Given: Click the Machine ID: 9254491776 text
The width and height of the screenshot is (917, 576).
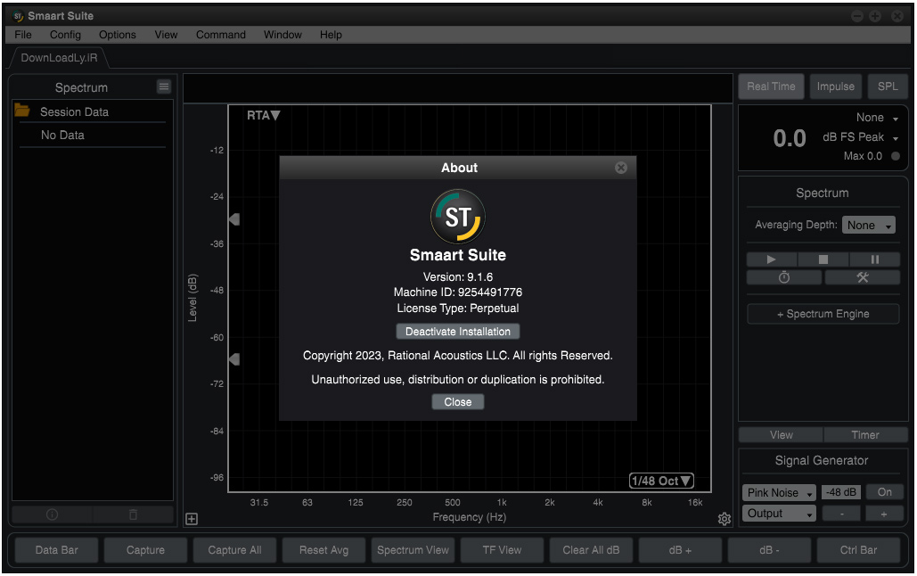Looking at the screenshot, I should (458, 292).
